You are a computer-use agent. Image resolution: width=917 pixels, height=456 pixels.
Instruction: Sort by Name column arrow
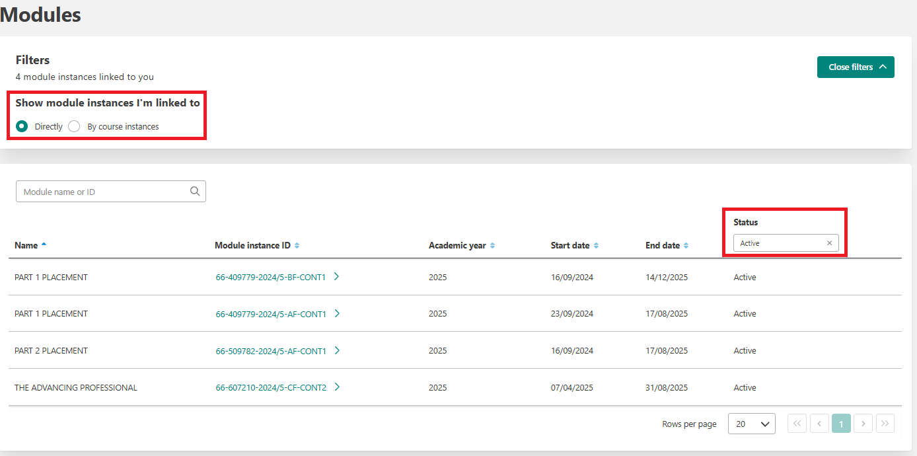point(44,245)
